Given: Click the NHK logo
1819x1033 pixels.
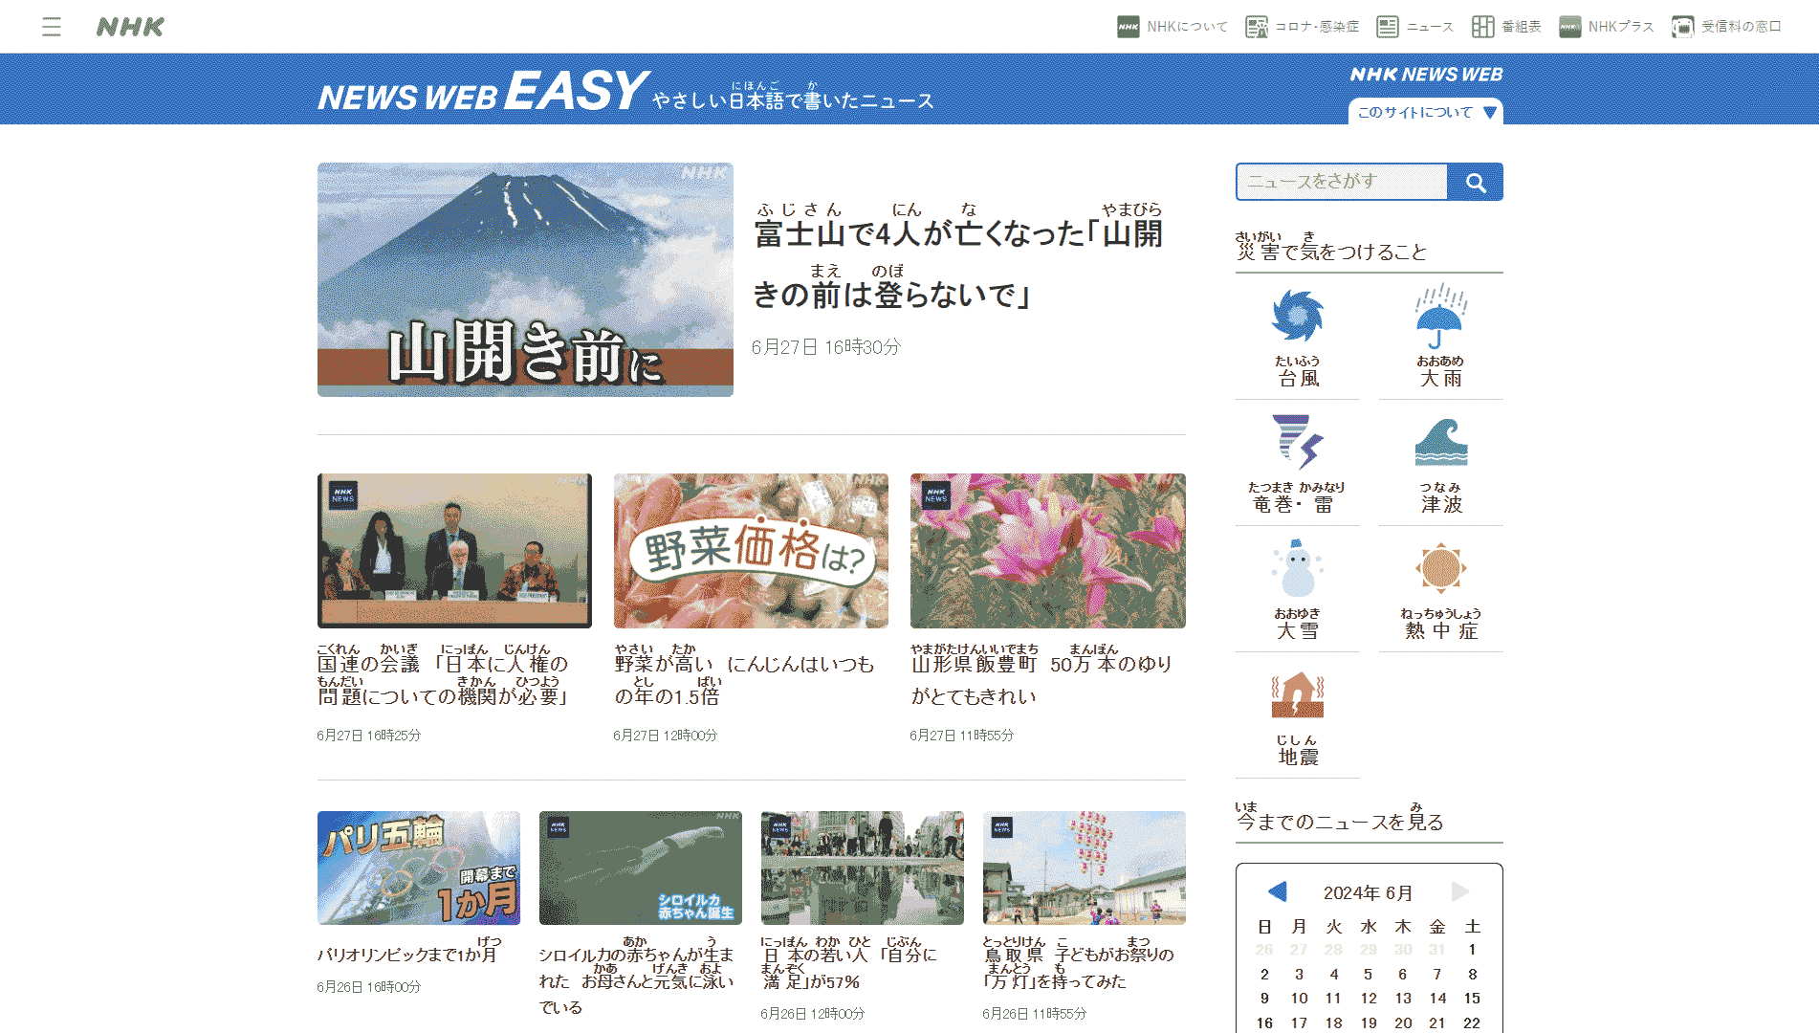Looking at the screenshot, I should coord(130,27).
